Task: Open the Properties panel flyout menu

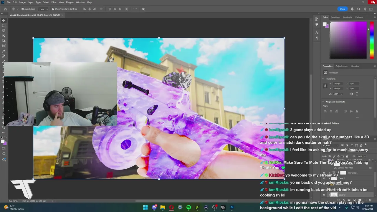Action: point(374,66)
